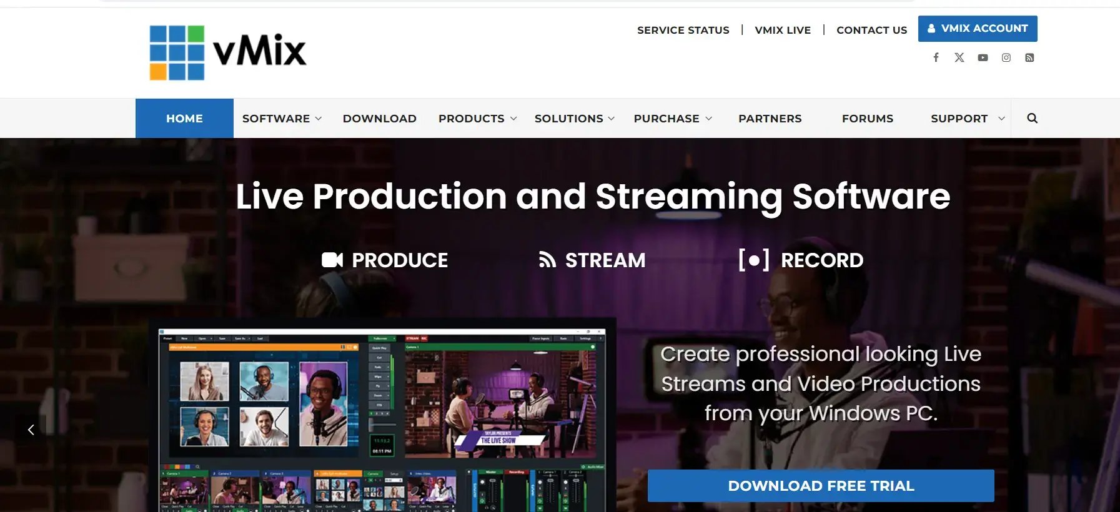The image size is (1120, 512).
Task: Open the PRODUCTS navigation item
Action: (x=472, y=119)
